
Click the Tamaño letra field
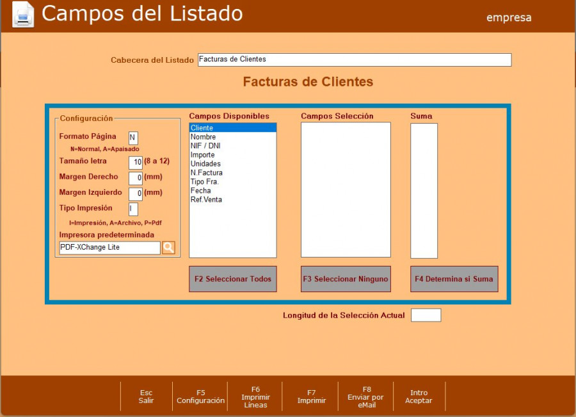coord(135,162)
